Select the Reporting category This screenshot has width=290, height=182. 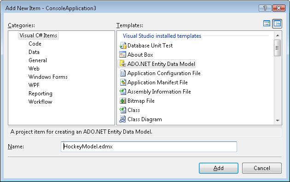click(41, 94)
